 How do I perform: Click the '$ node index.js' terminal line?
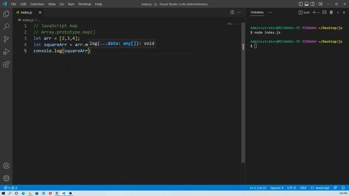[266, 33]
